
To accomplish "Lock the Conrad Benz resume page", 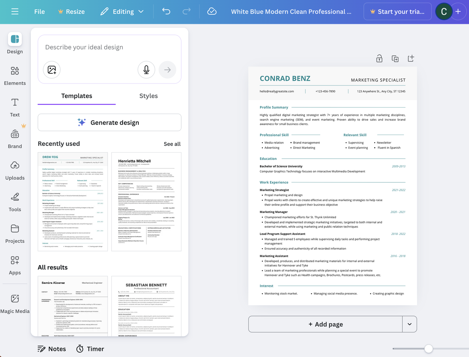I will point(379,58).
